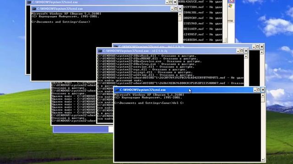
Task: Maximize the cmd window with 'del C:' typed
Action: pyautogui.click(x=259, y=90)
